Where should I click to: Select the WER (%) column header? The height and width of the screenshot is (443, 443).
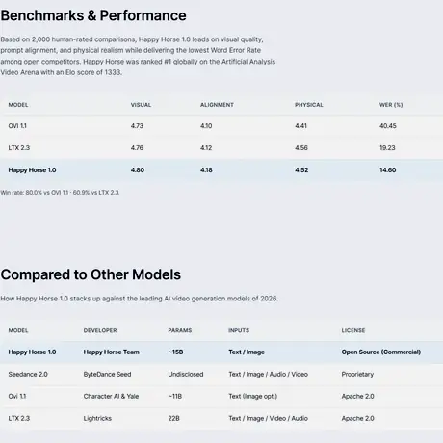[391, 105]
